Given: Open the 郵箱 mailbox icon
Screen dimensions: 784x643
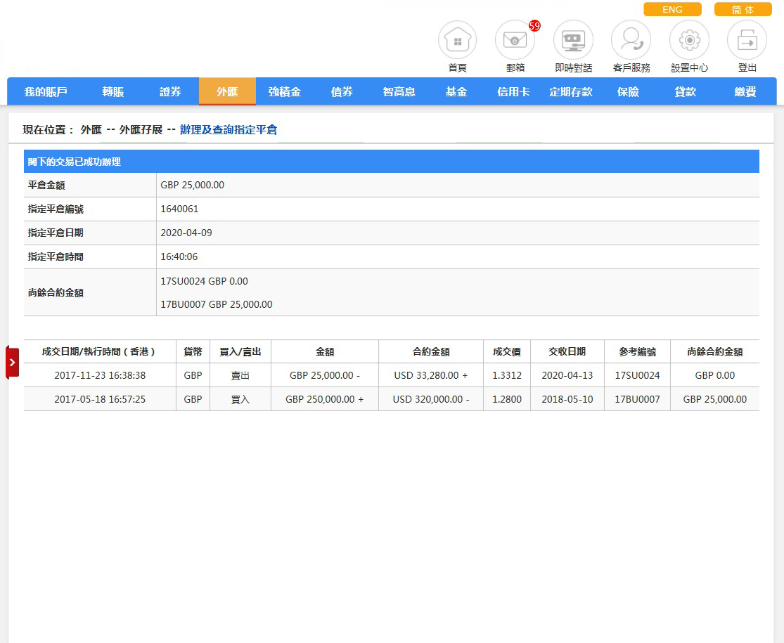Looking at the screenshot, I should click(515, 41).
